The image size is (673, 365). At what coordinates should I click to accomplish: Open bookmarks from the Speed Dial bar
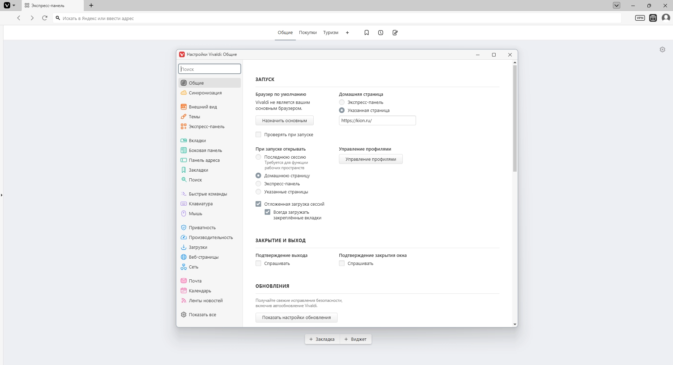coord(367,33)
